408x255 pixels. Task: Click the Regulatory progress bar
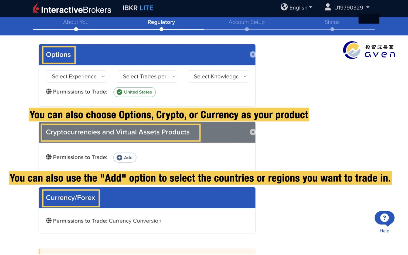point(161,22)
